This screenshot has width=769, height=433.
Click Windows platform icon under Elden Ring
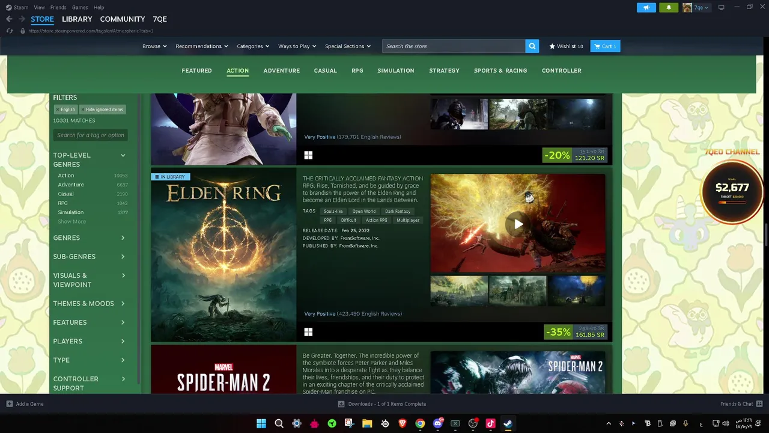pos(308,332)
